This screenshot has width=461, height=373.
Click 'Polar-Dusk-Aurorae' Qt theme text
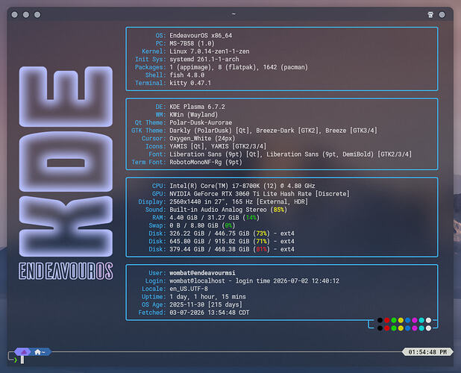(x=201, y=122)
